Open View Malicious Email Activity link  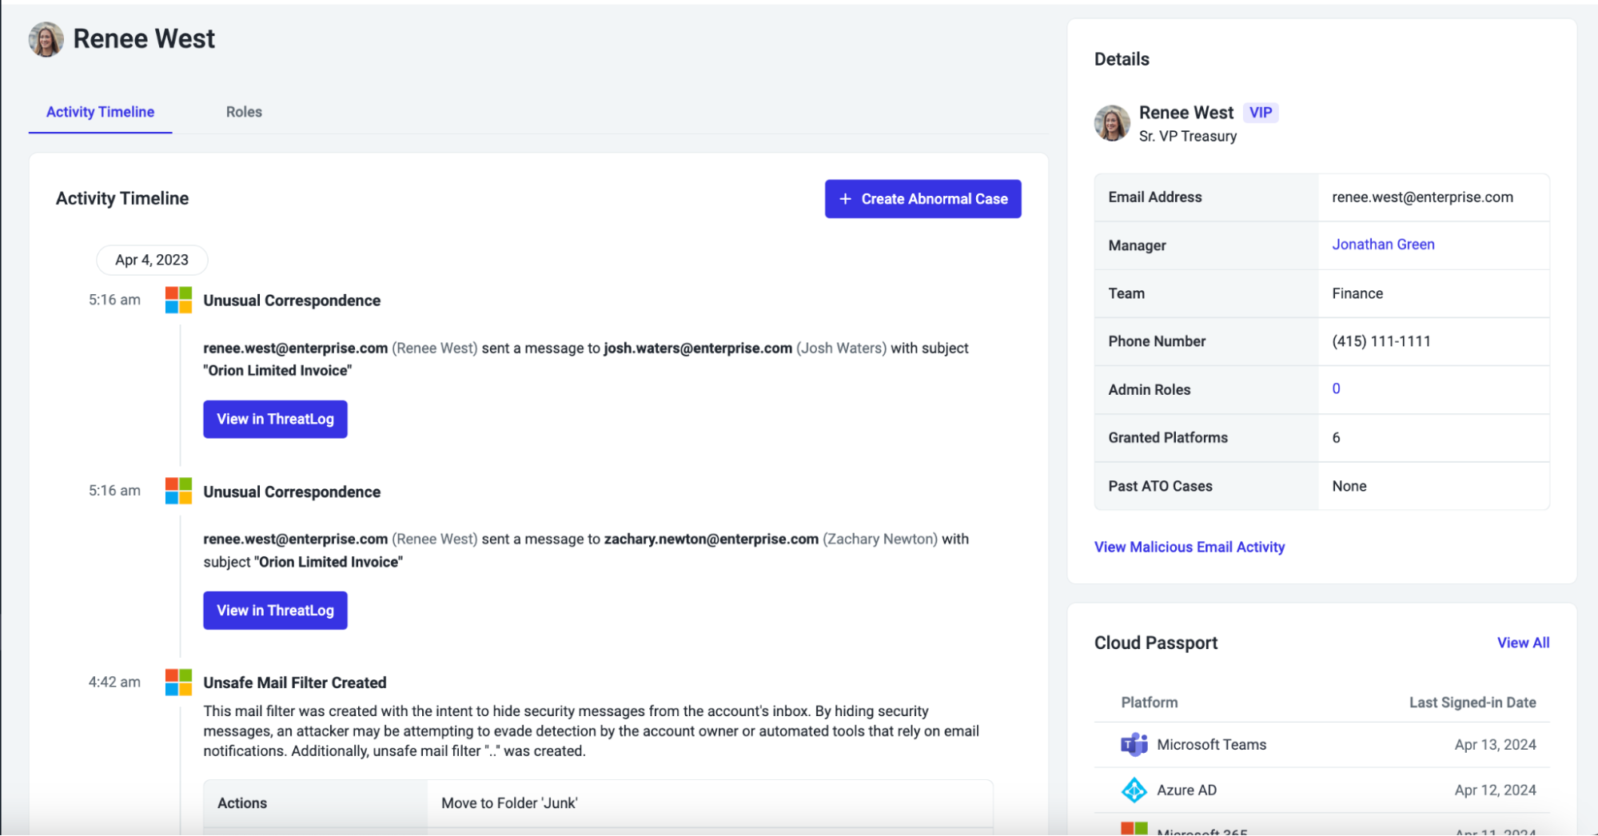click(1190, 547)
